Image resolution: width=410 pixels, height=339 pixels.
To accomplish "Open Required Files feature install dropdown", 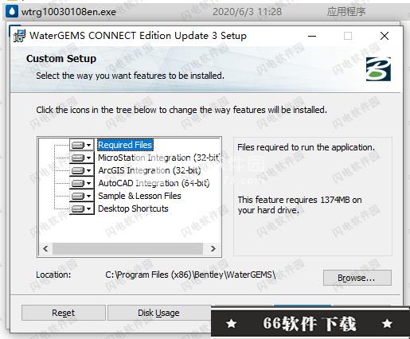I will coord(82,145).
